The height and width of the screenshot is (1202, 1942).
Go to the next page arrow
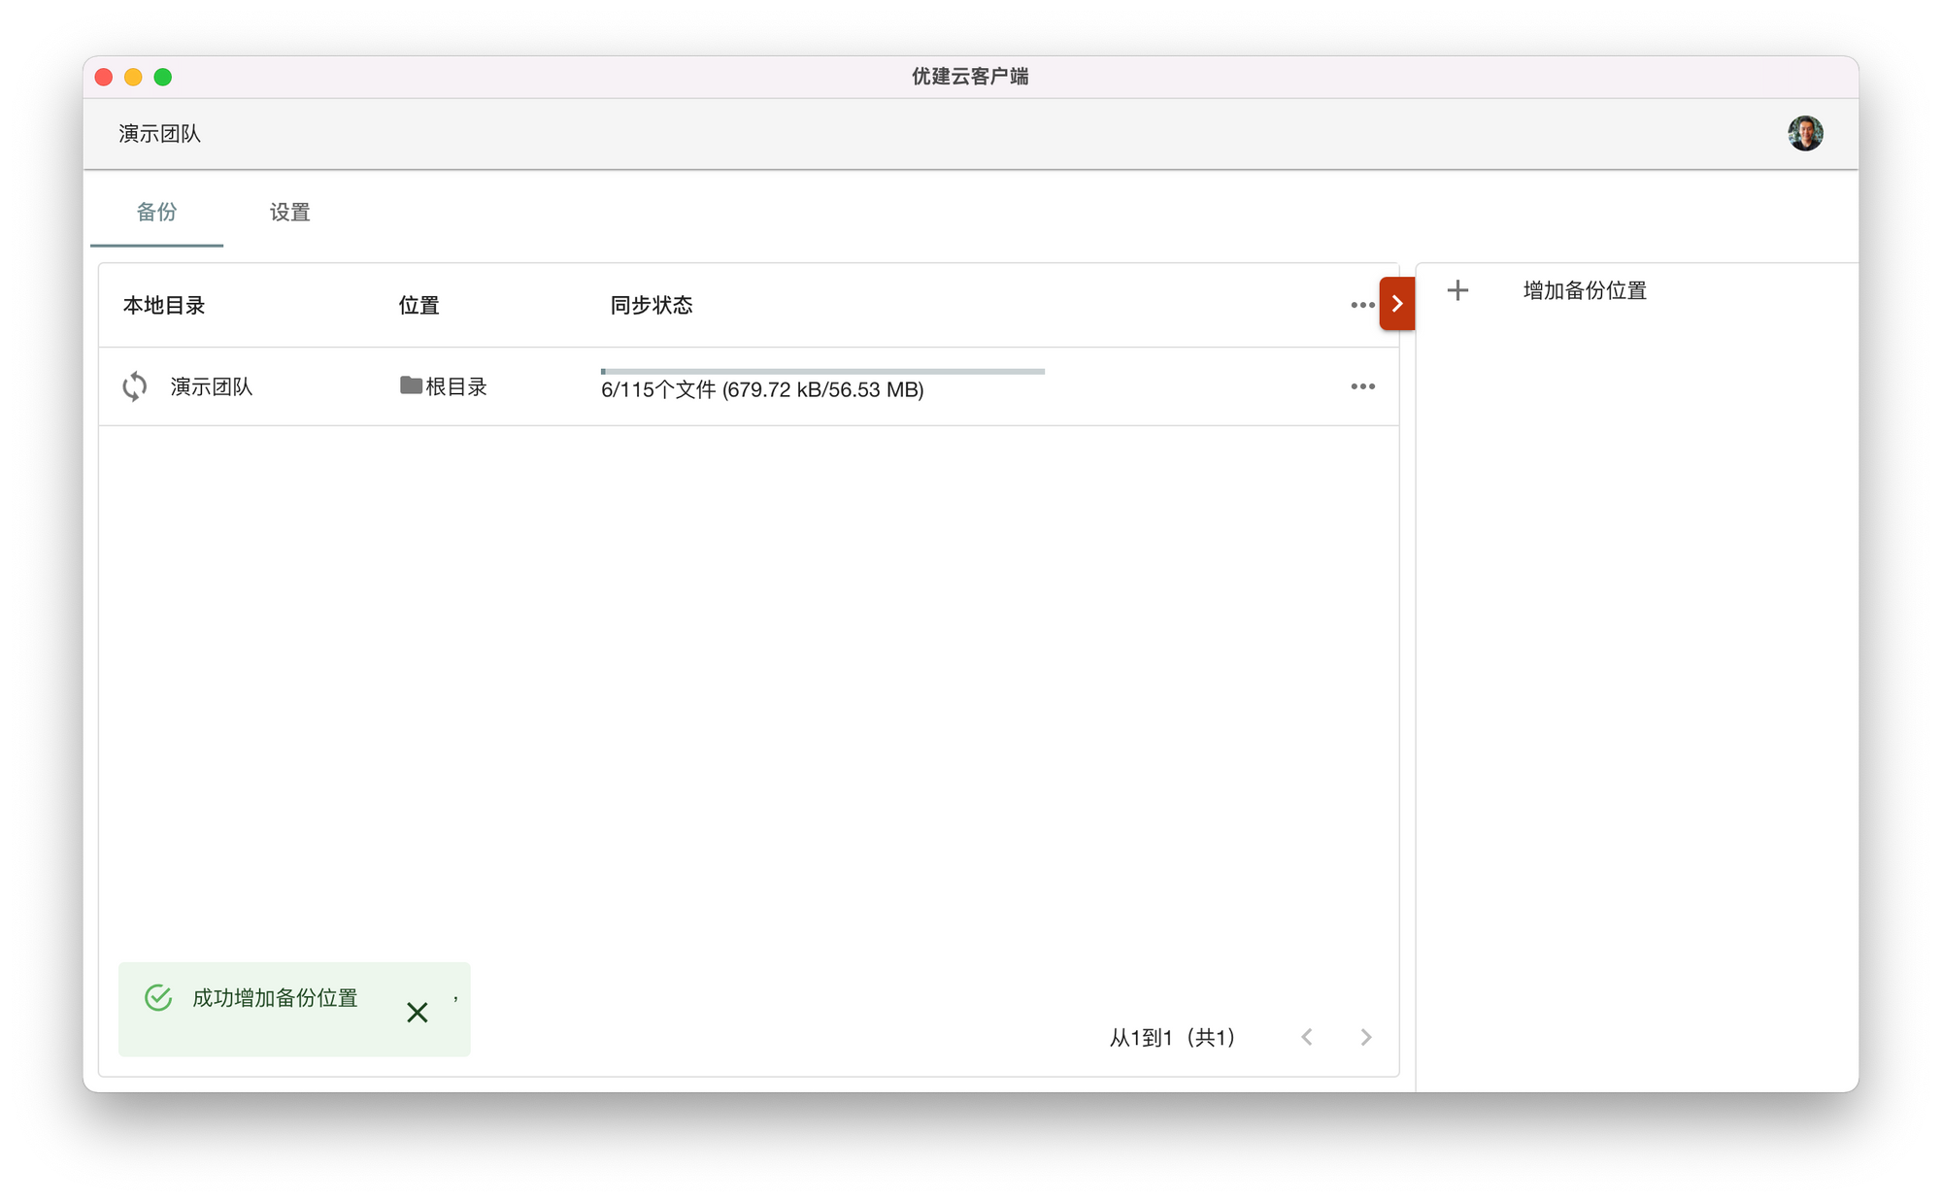click(1366, 1037)
